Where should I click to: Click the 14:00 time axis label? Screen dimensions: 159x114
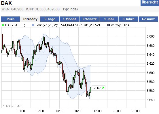pos(59,111)
